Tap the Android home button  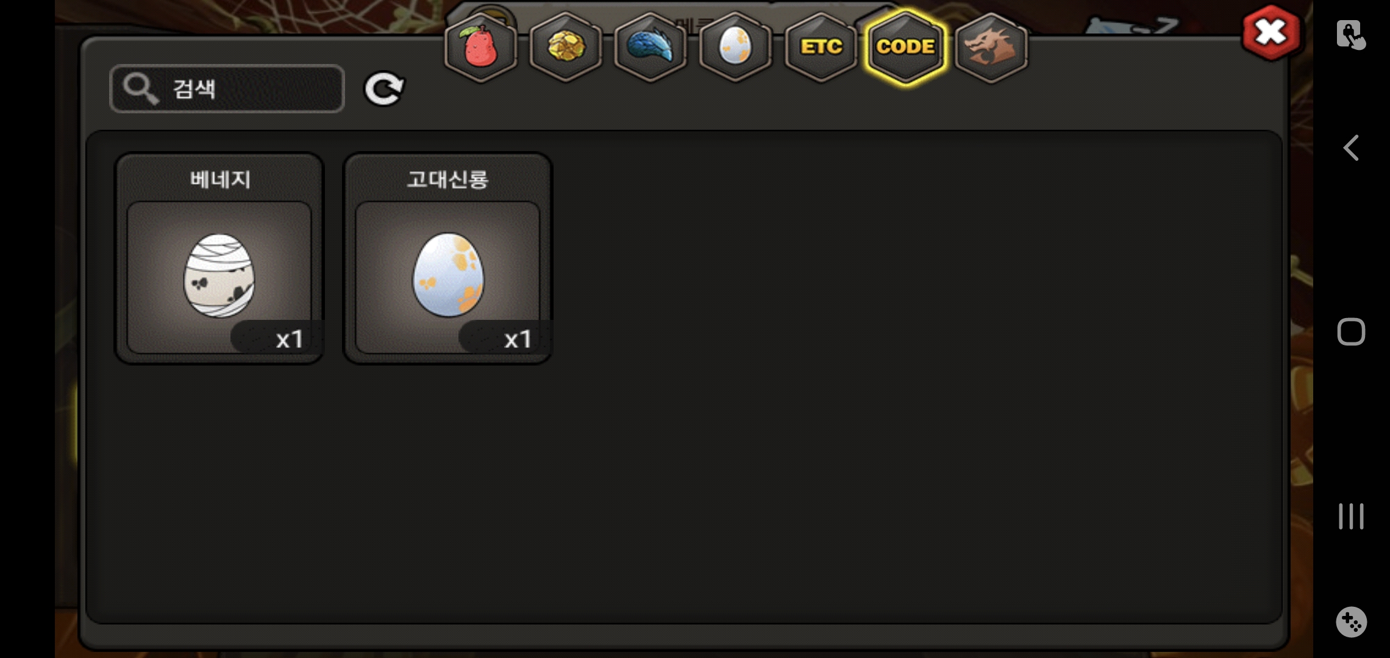1351,332
